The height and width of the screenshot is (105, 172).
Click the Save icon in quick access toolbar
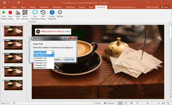(5, 2)
